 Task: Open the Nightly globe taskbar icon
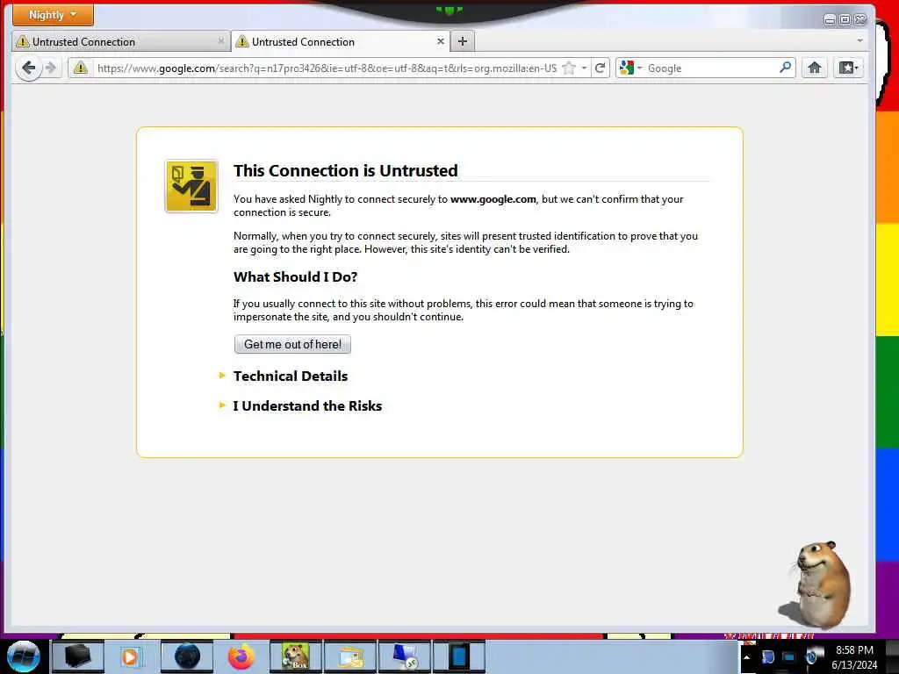click(x=187, y=656)
